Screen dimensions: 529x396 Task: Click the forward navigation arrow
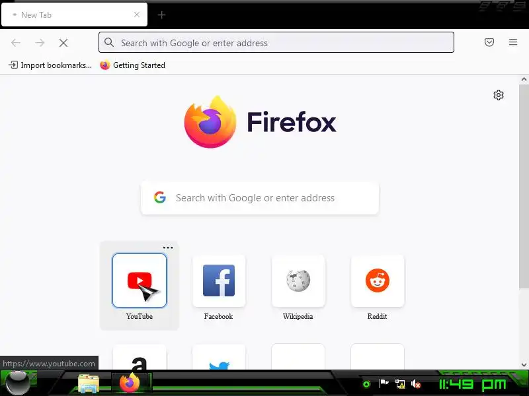pos(40,43)
